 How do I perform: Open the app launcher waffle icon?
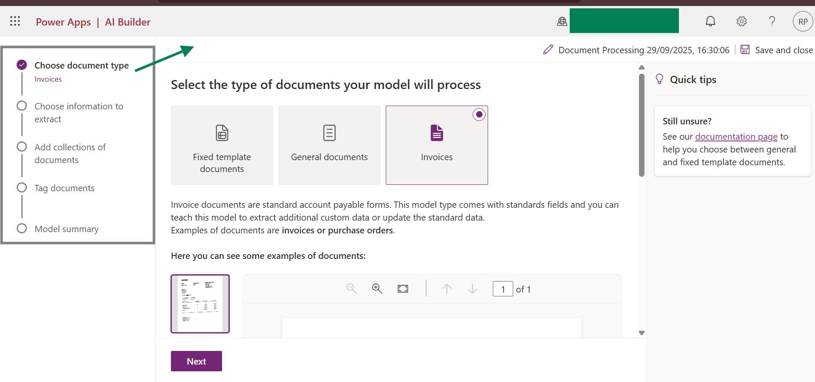pyautogui.click(x=15, y=21)
